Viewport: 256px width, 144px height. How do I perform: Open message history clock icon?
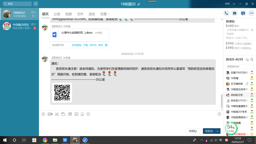(x=219, y=114)
